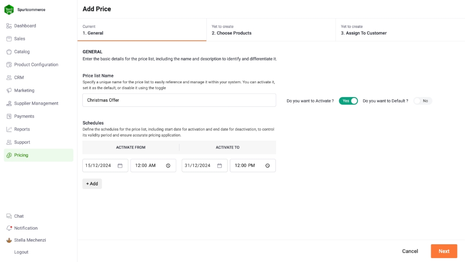Click the 31/12/2024 end date field
465x262 pixels.
click(205, 165)
